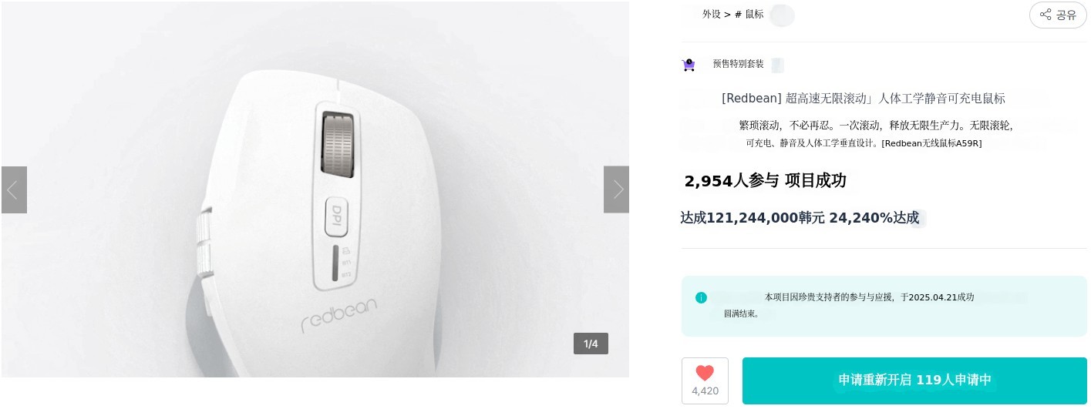
Task: Click the 2025.04.21 project ended notice
Action: (x=869, y=297)
